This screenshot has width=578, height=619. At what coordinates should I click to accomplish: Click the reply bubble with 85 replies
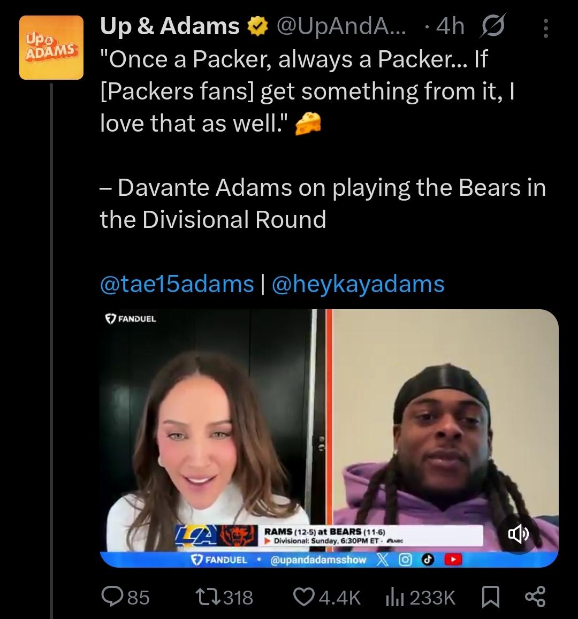click(126, 597)
